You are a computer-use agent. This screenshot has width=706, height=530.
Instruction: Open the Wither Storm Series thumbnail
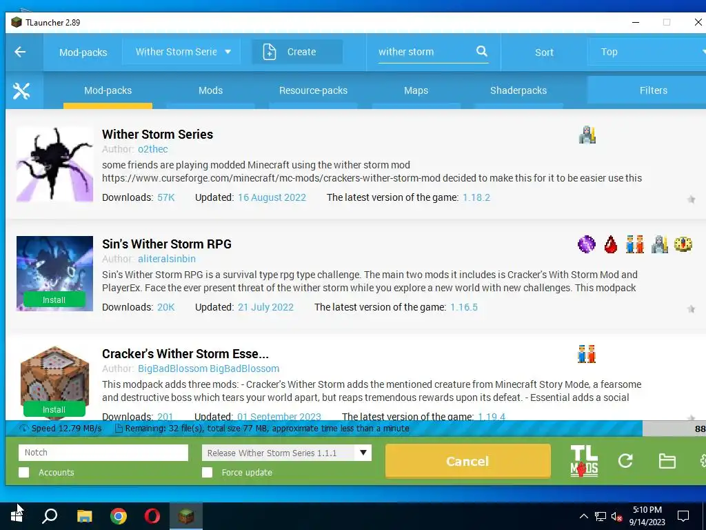(x=54, y=164)
